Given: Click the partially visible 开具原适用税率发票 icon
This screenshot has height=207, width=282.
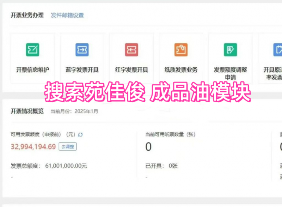Looking at the screenshot, I should pos(277,50).
